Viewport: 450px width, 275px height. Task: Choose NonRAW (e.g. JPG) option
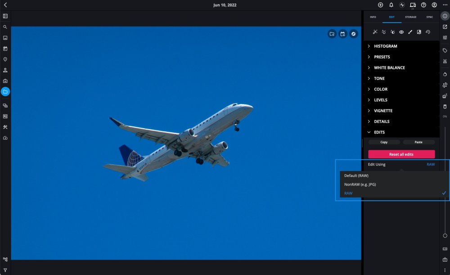[395, 184]
